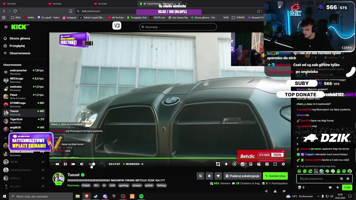
Task: Click the green Subskrybuj button
Action: pyautogui.click(x=275, y=176)
